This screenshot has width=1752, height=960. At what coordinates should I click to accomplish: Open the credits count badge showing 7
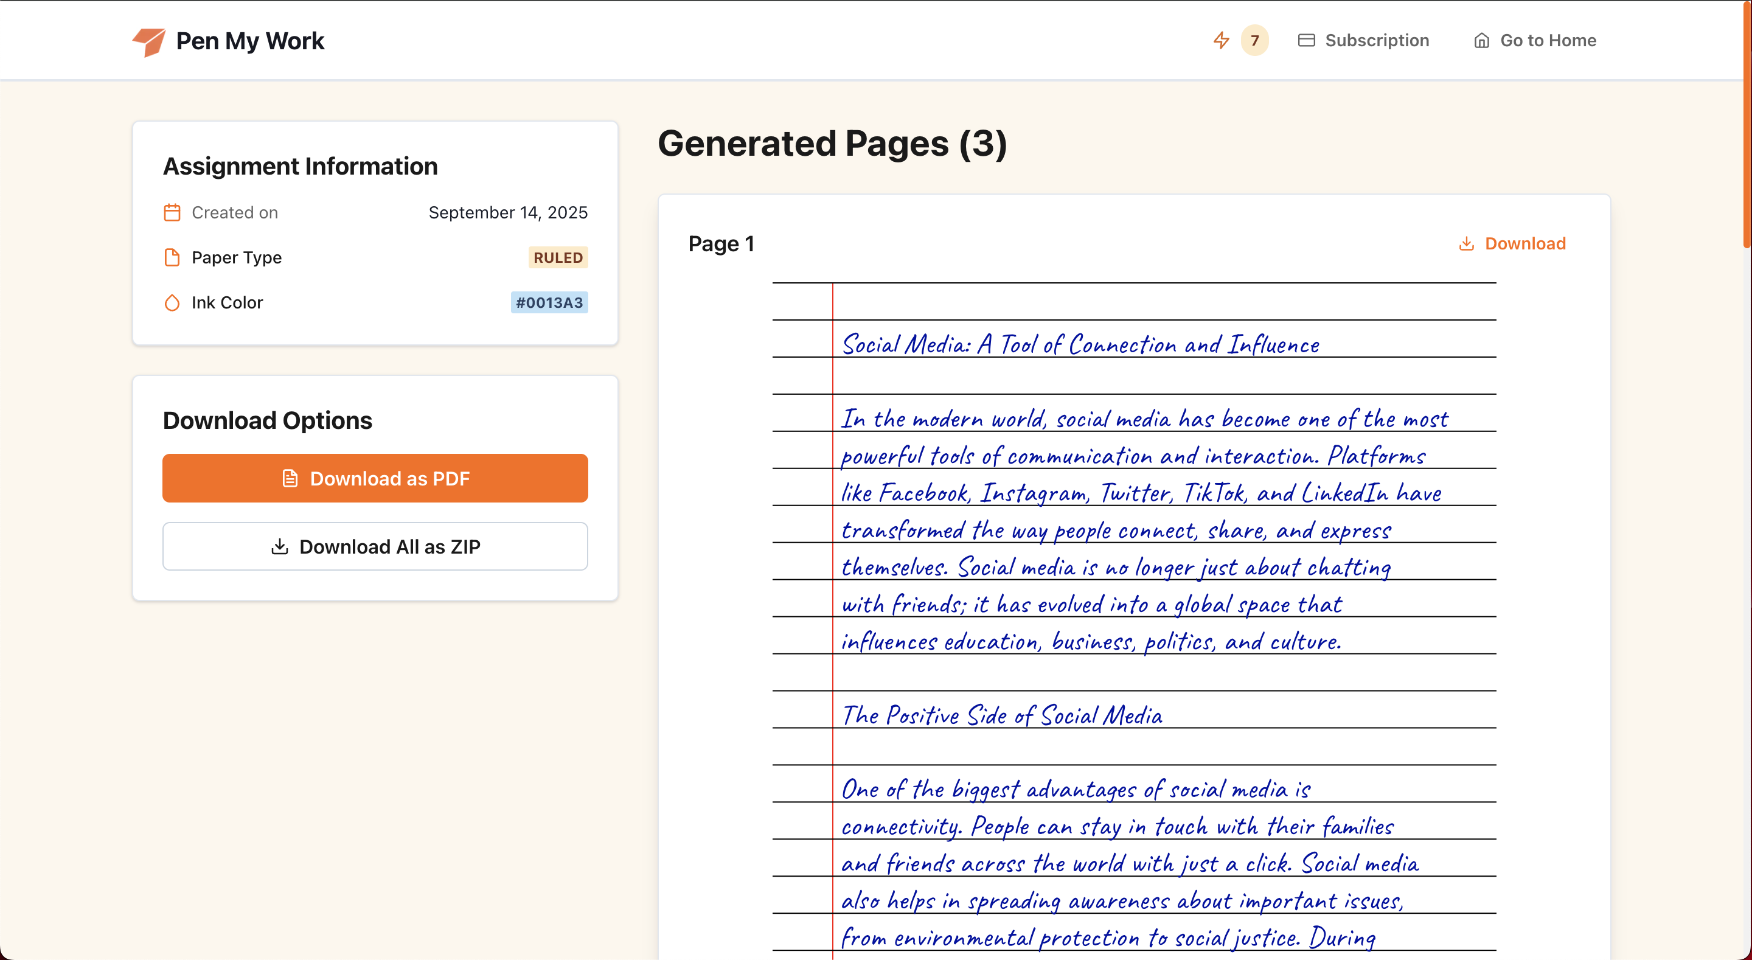[x=1255, y=40]
